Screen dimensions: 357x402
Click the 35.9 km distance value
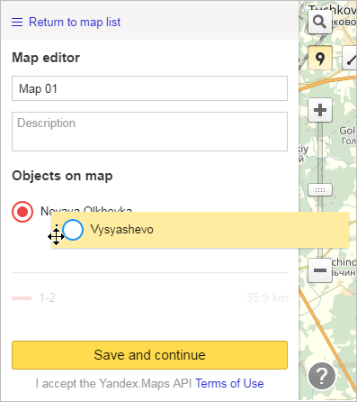267,298
